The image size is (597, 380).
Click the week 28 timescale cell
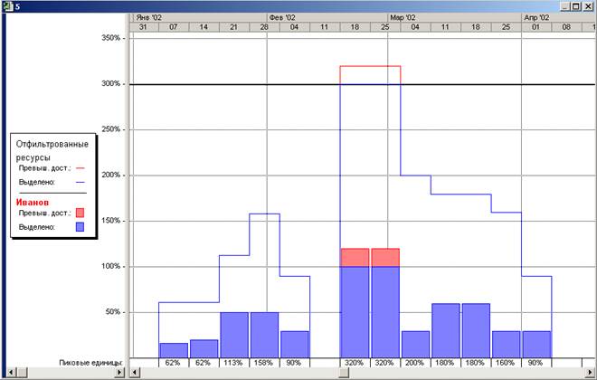264,27
